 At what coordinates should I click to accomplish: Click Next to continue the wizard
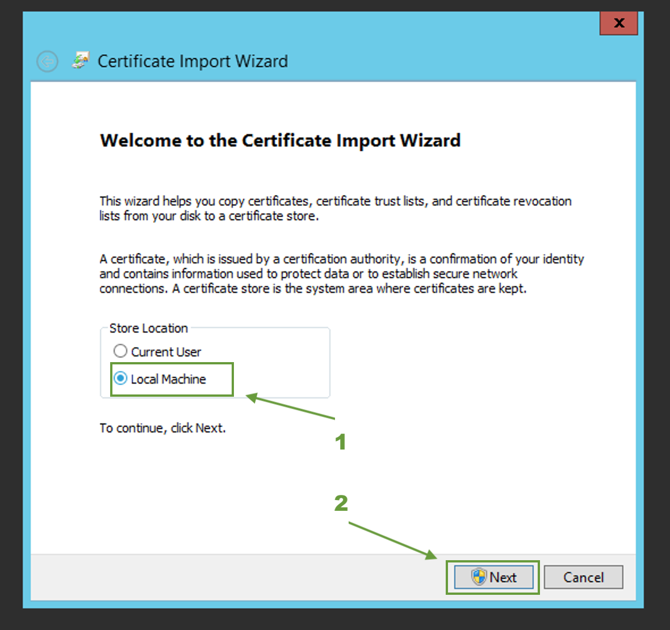click(493, 577)
